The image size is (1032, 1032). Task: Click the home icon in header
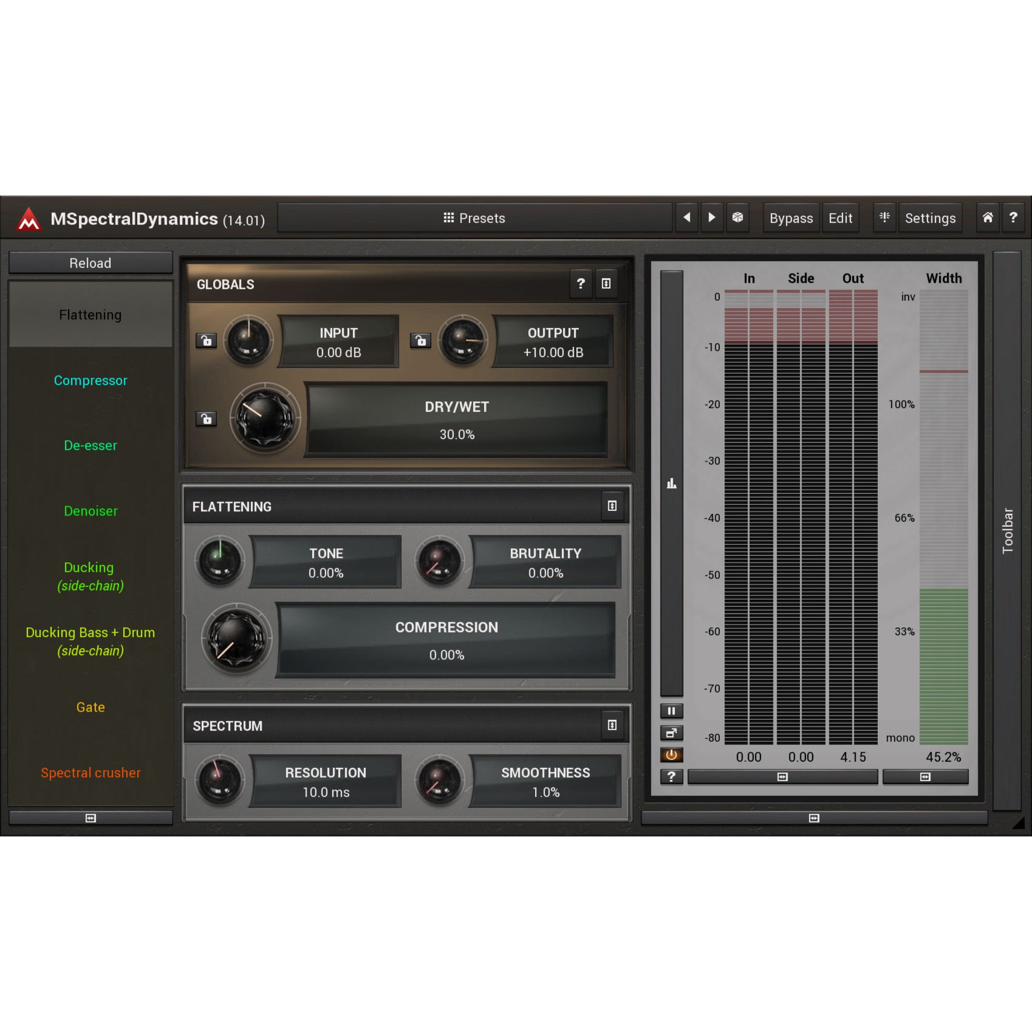[988, 217]
